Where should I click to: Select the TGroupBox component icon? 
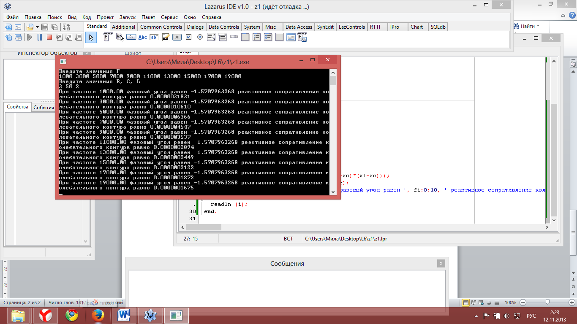coord(245,37)
